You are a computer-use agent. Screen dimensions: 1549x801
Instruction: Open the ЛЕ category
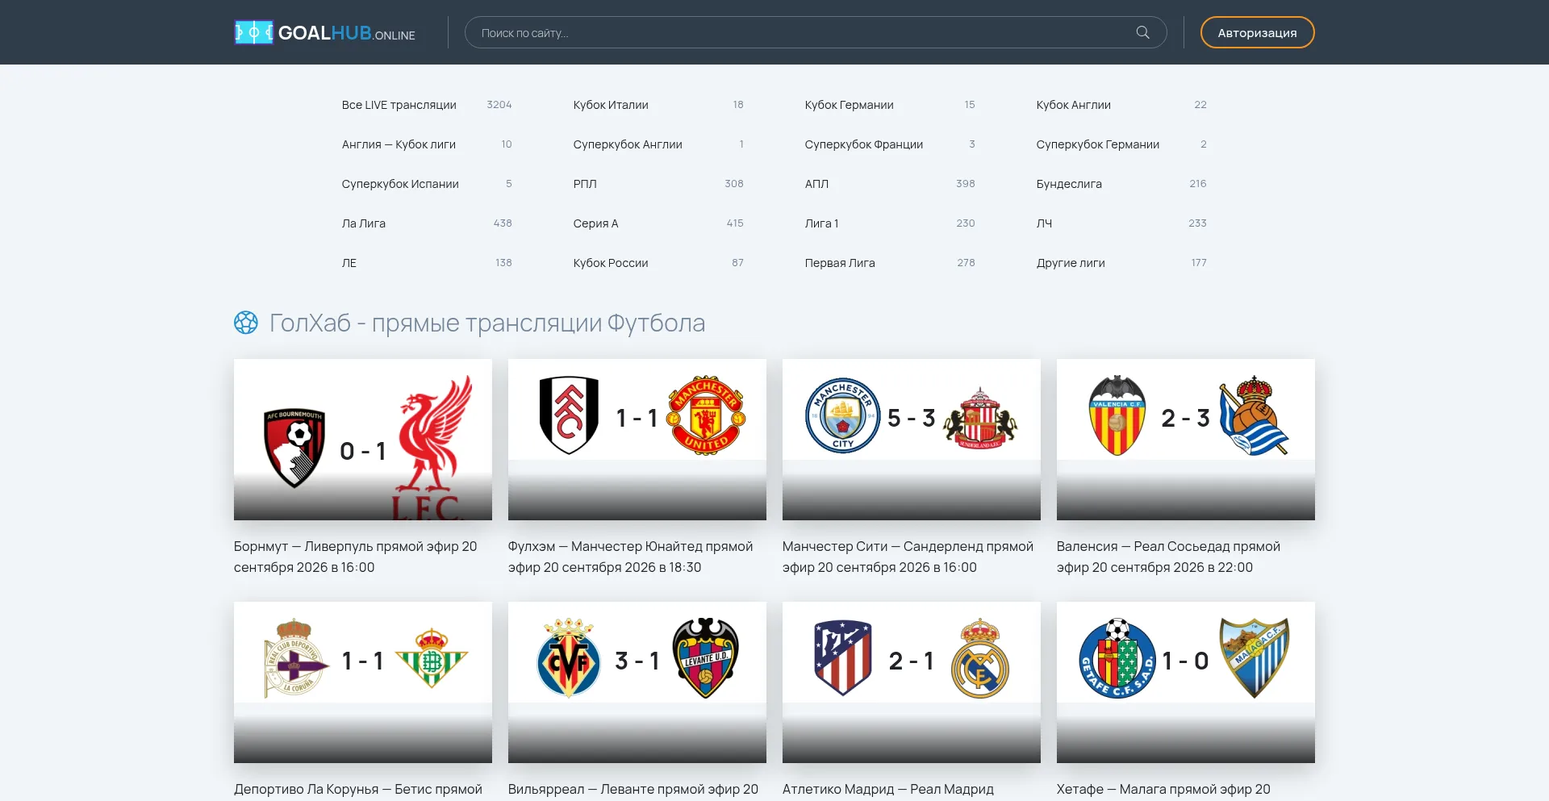(x=349, y=263)
